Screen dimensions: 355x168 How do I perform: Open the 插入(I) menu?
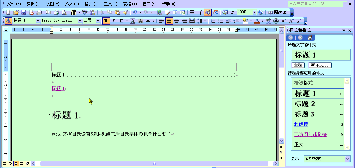(x=72, y=4)
